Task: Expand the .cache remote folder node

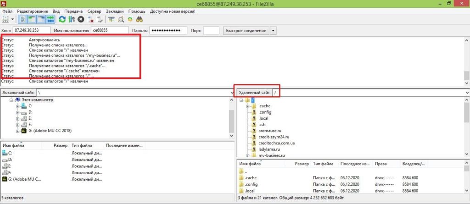Action: click(x=247, y=106)
